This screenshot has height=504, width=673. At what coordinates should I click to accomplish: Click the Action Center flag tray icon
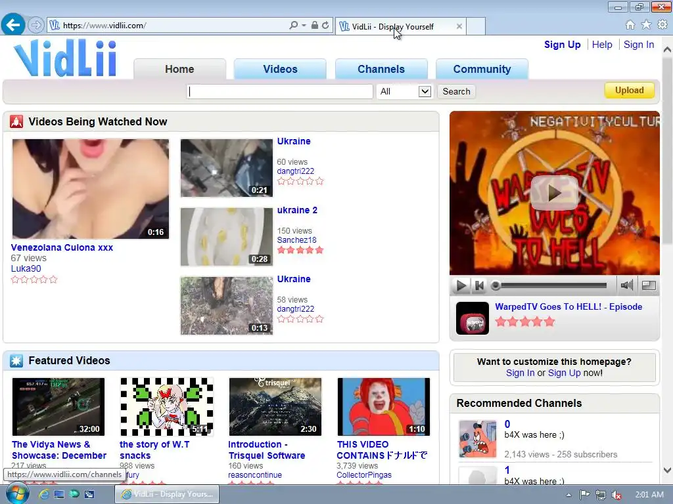pos(584,495)
